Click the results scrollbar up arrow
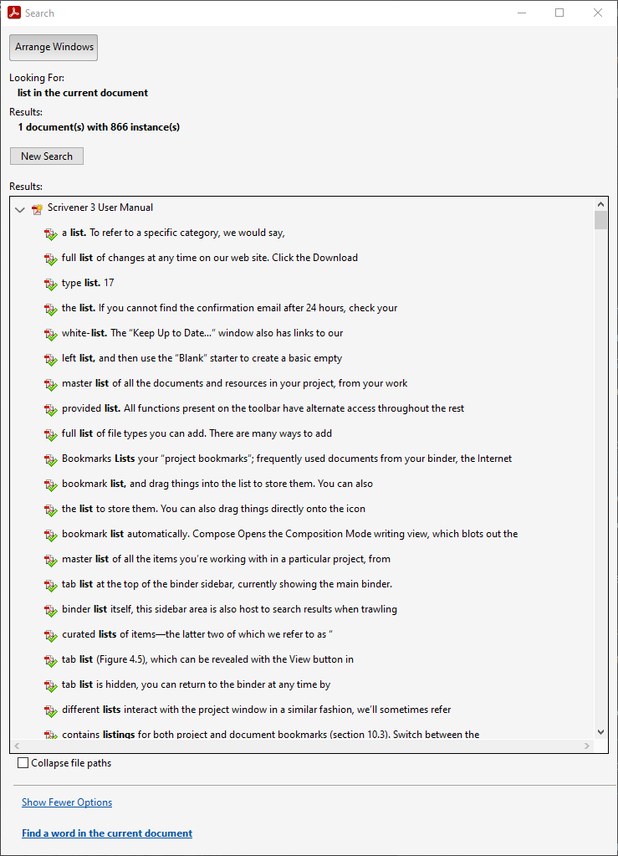Viewport: 618px width, 856px height. (x=600, y=204)
